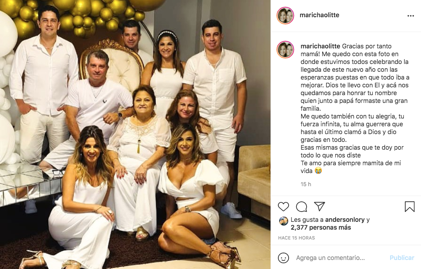Image resolution: width=421 pixels, height=269 pixels.
Task: Open profile picture beside the caption
Action: [285, 50]
